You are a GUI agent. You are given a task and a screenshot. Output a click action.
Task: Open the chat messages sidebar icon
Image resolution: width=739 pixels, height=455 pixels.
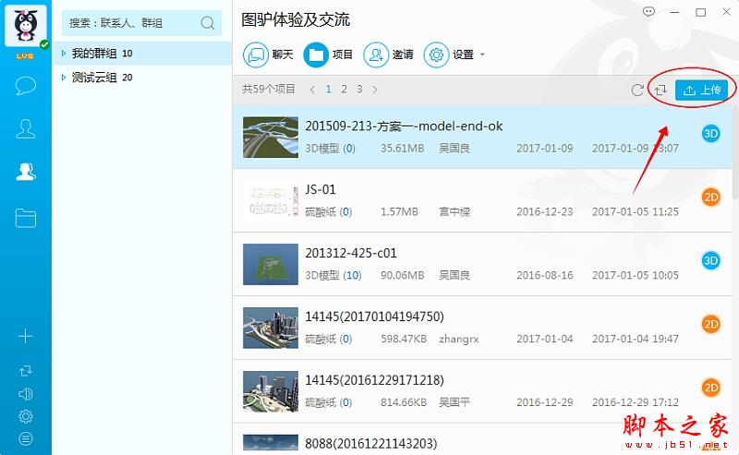coord(26,86)
